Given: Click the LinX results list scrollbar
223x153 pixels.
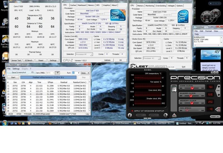Looking at the screenshot, I should click(x=89, y=97).
